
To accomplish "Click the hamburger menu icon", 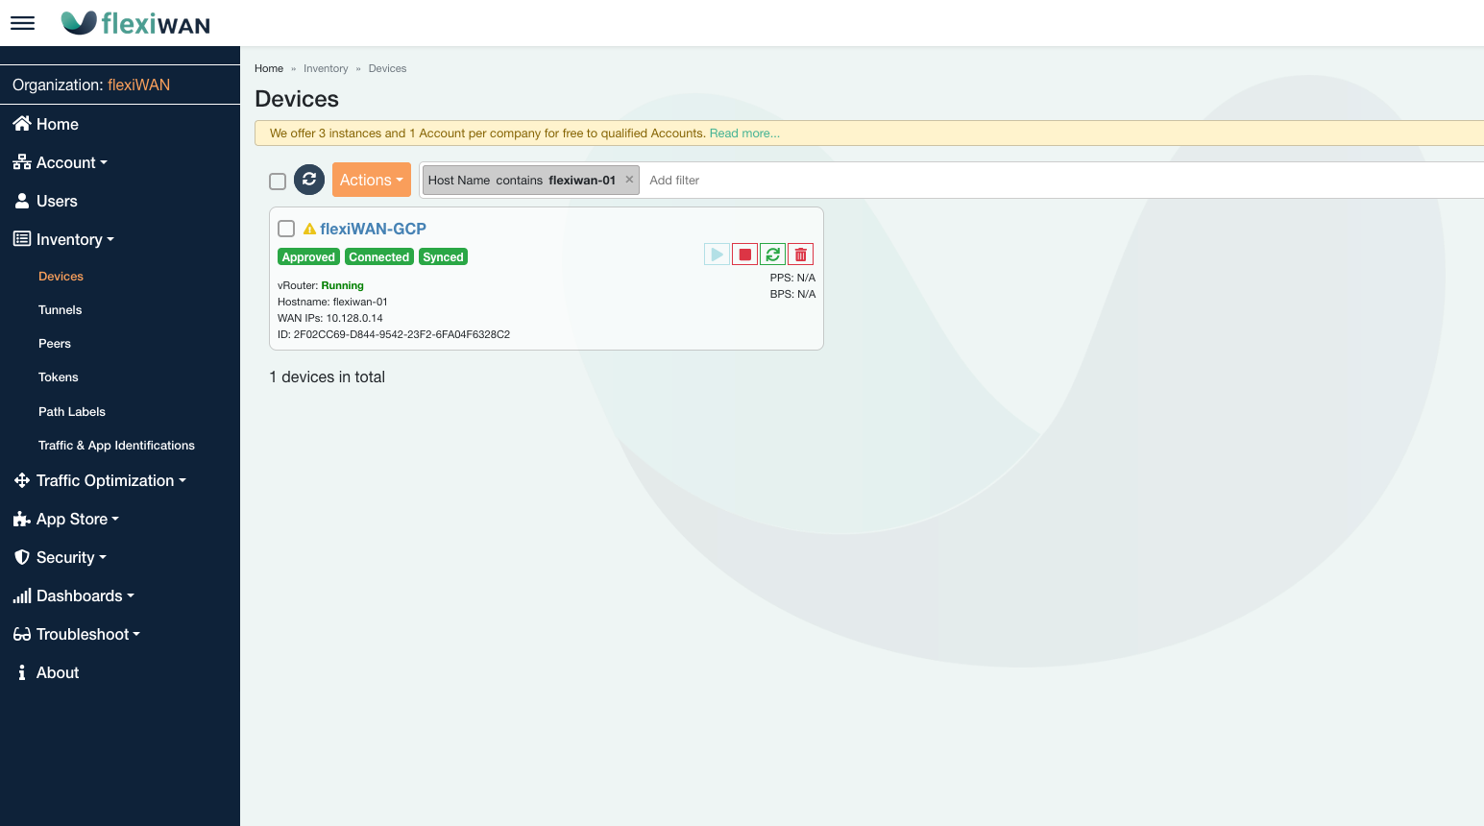I will [x=22, y=23].
